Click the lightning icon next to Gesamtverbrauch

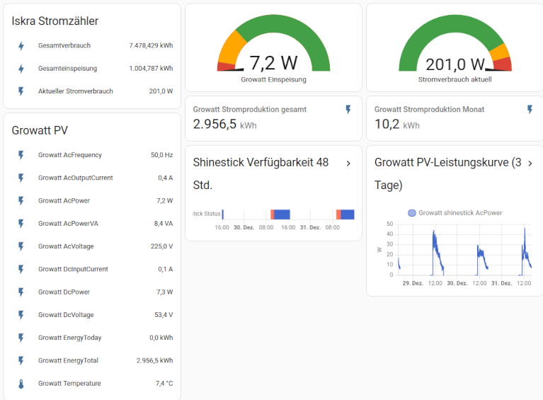[x=21, y=46]
